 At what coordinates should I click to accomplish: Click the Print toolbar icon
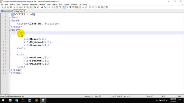pyautogui.click(x=20, y=7)
